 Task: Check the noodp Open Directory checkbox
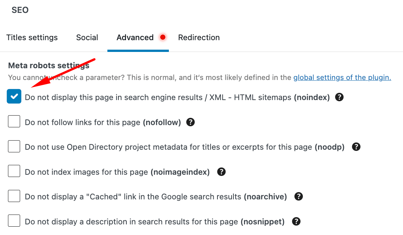[14, 146]
